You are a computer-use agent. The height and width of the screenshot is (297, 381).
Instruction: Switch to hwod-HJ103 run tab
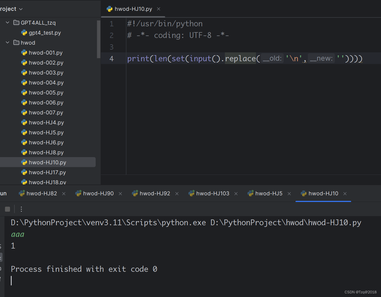[x=213, y=193]
